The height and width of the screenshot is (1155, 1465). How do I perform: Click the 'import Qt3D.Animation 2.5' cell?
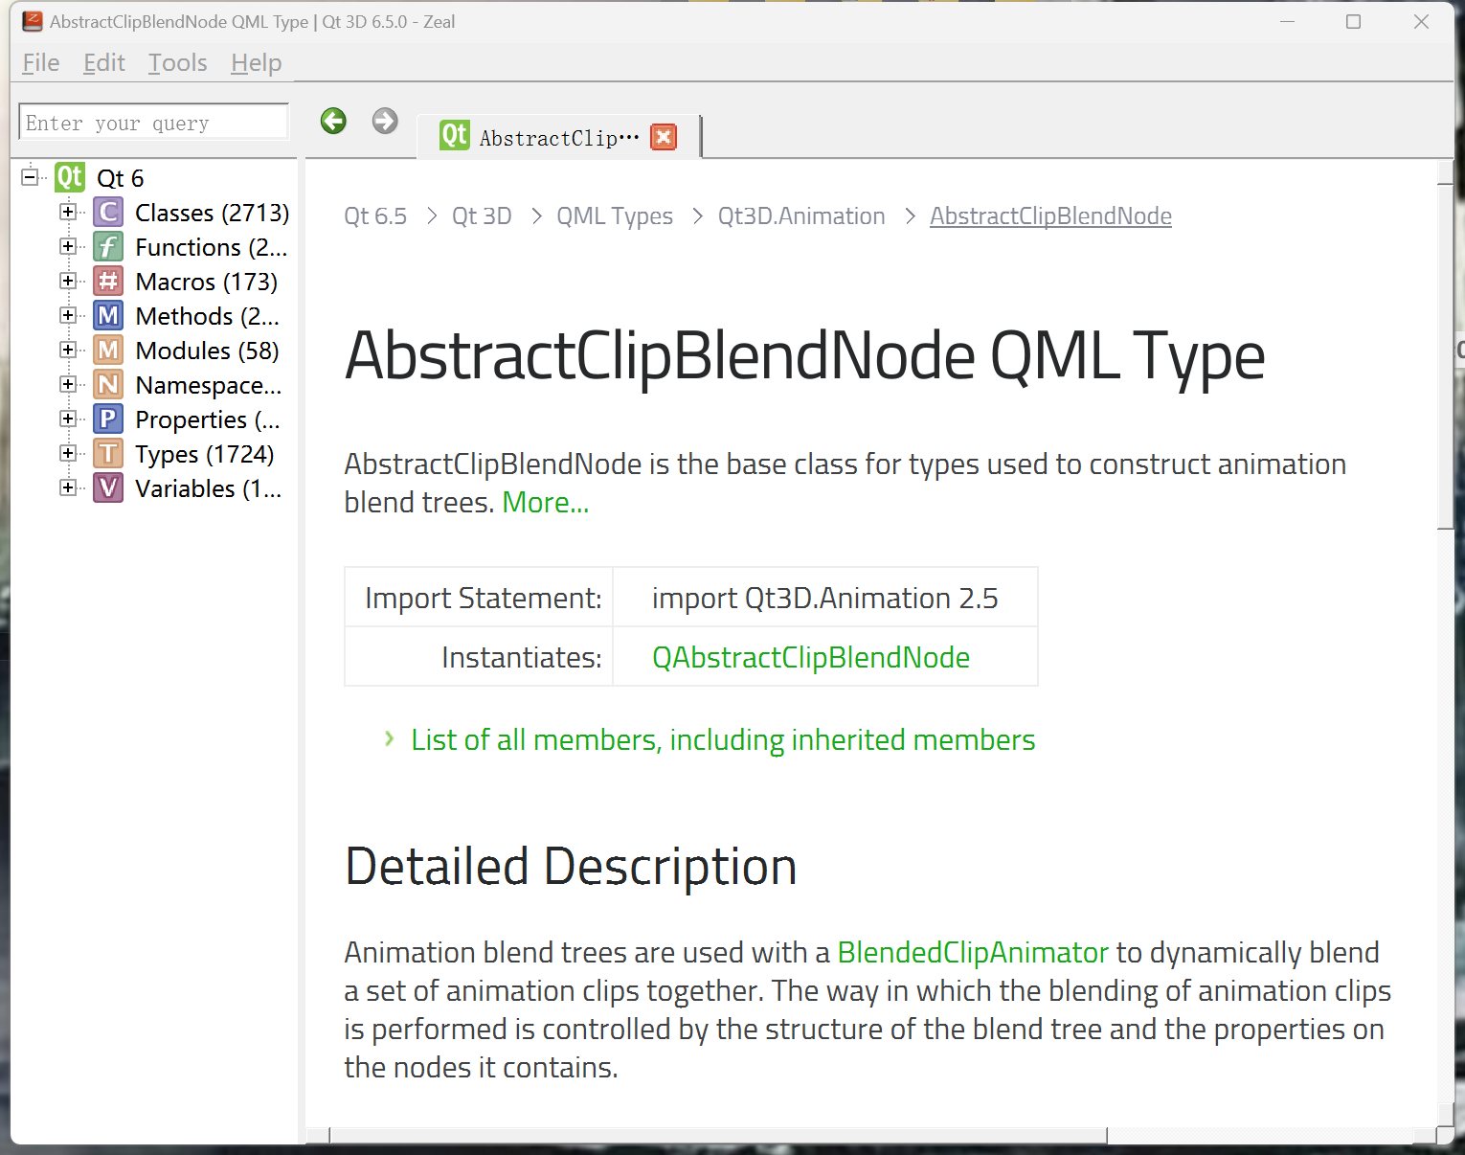pos(824,598)
